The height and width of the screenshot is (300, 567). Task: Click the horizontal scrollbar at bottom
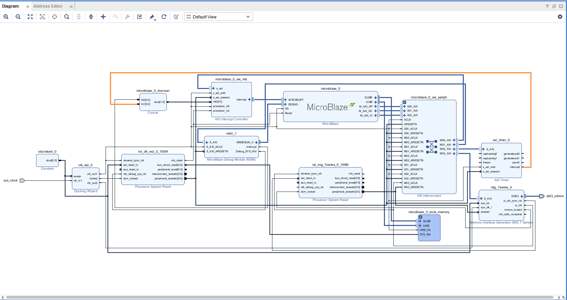[280, 297]
